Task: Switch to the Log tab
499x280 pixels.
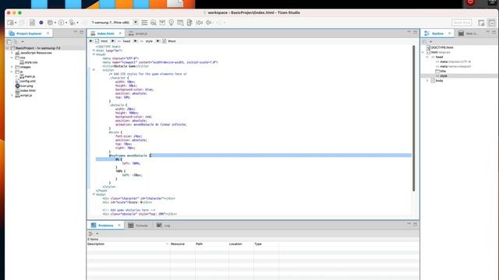Action: point(164,226)
